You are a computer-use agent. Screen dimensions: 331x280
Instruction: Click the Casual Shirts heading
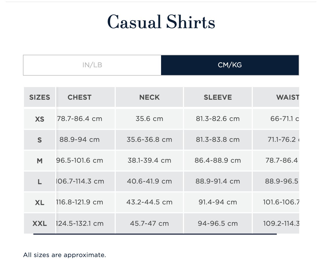(x=161, y=22)
